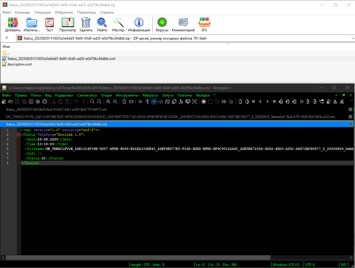Click the Notepad++ Запуск menu

point(168,95)
